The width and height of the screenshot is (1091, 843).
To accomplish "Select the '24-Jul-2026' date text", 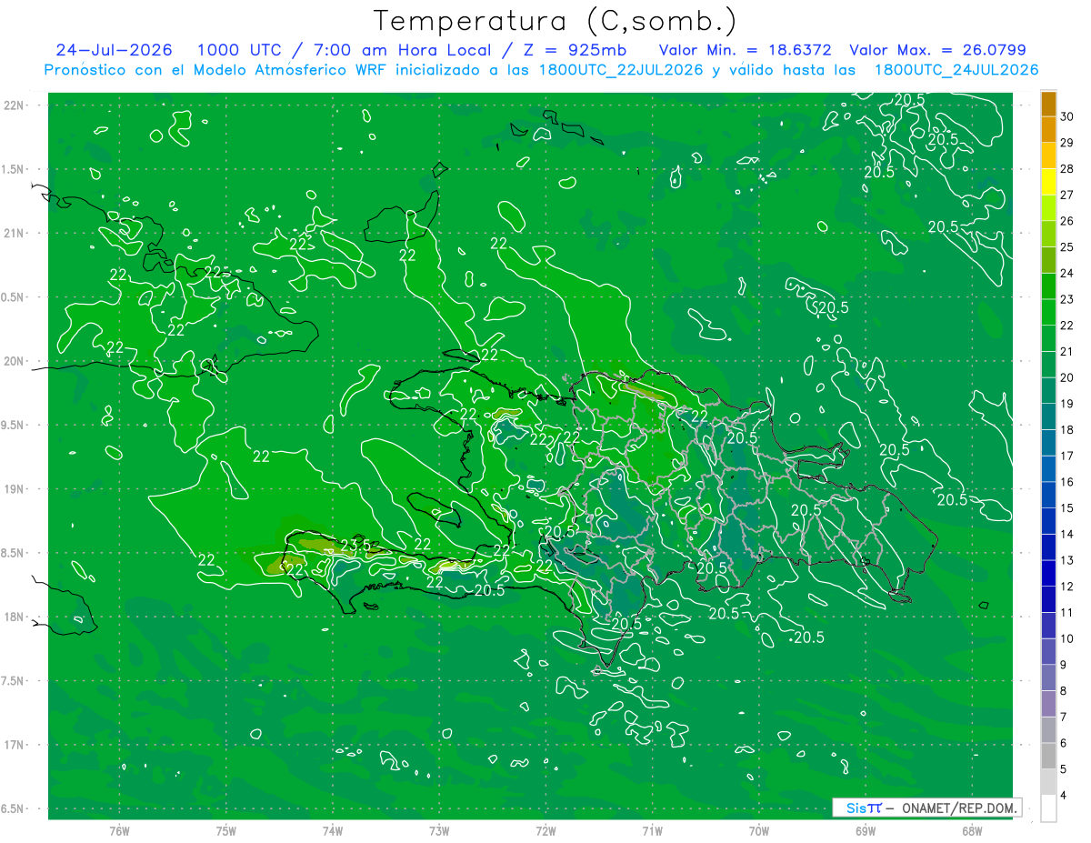I will click(114, 50).
